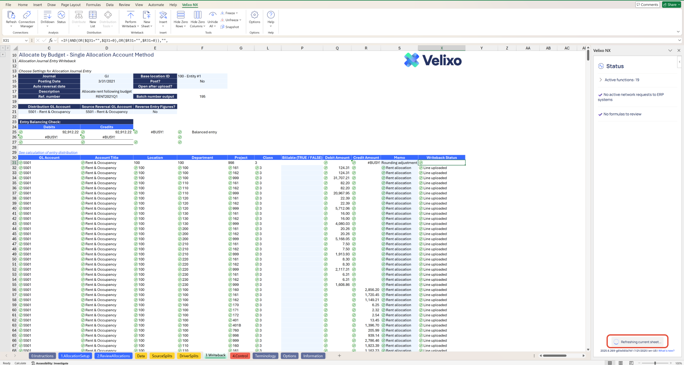
Task: Switch to Page Layout view
Action: coord(620,363)
